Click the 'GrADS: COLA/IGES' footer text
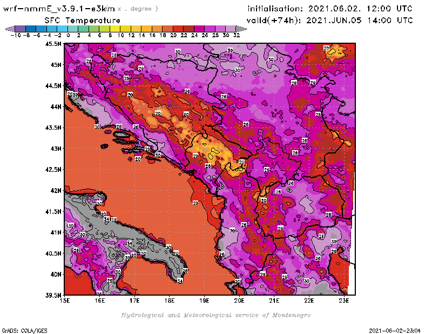This screenshot has width=432, height=334. (24, 331)
